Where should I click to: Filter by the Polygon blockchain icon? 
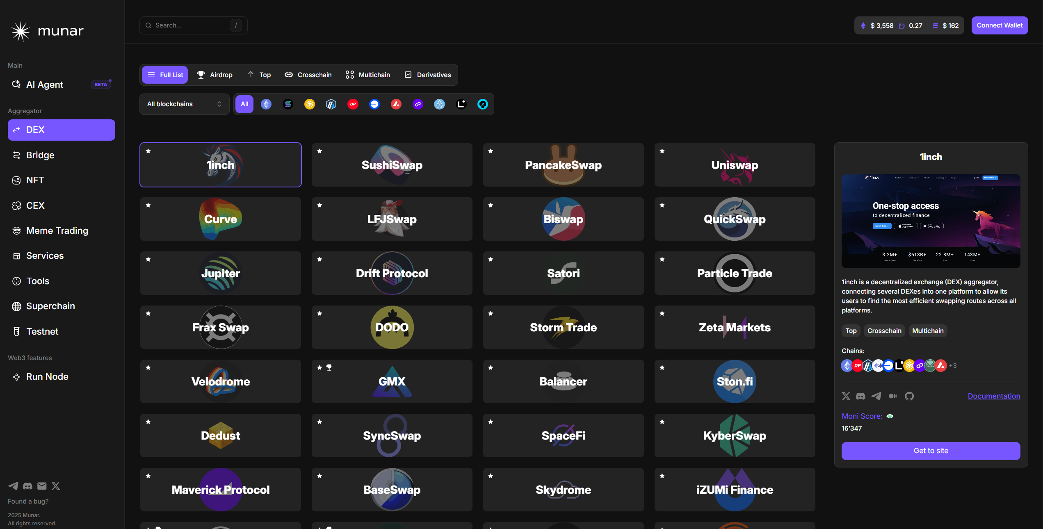(418, 104)
